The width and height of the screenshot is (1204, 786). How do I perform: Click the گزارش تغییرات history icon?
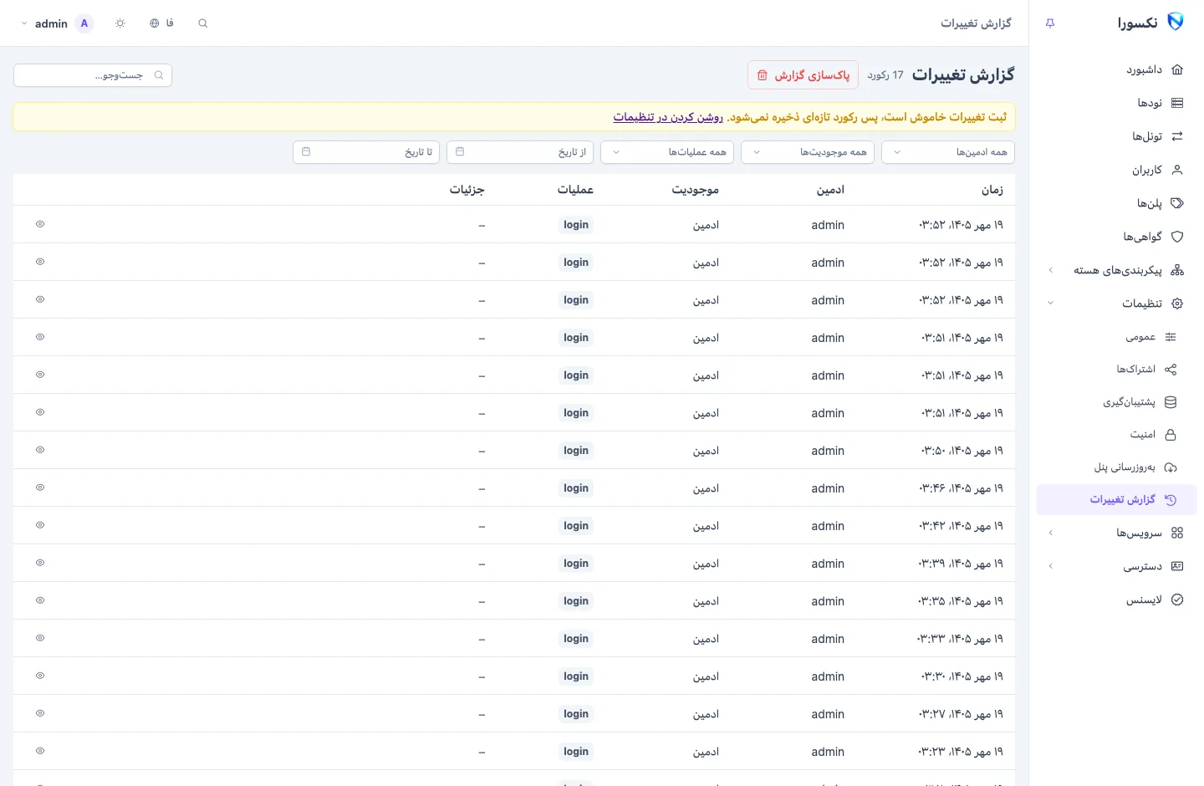click(1171, 500)
